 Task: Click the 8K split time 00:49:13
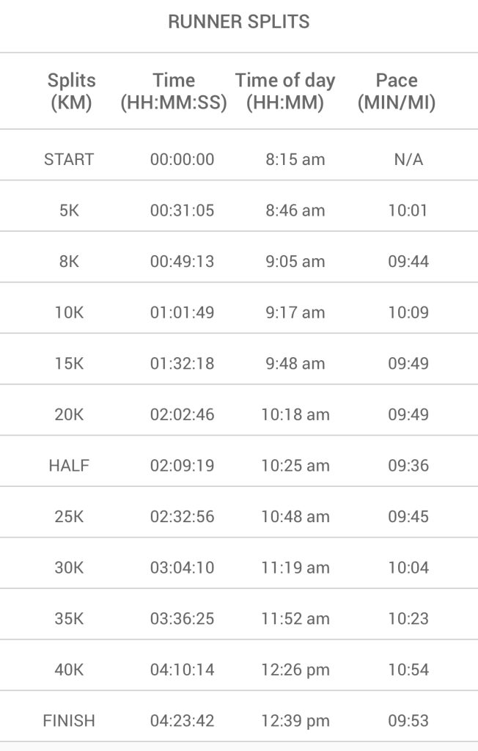(x=182, y=262)
